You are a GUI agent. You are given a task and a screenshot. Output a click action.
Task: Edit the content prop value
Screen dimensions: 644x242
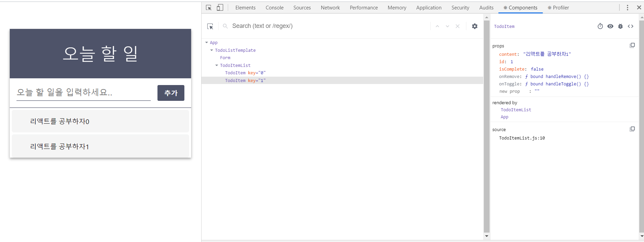click(x=547, y=54)
